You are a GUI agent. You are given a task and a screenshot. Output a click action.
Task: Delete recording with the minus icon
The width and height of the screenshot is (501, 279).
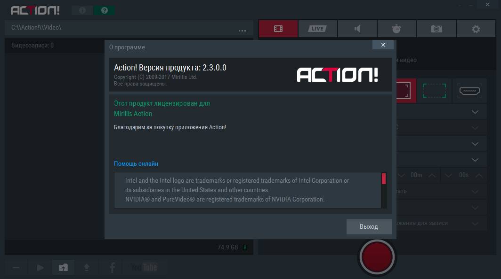pyautogui.click(x=16, y=268)
